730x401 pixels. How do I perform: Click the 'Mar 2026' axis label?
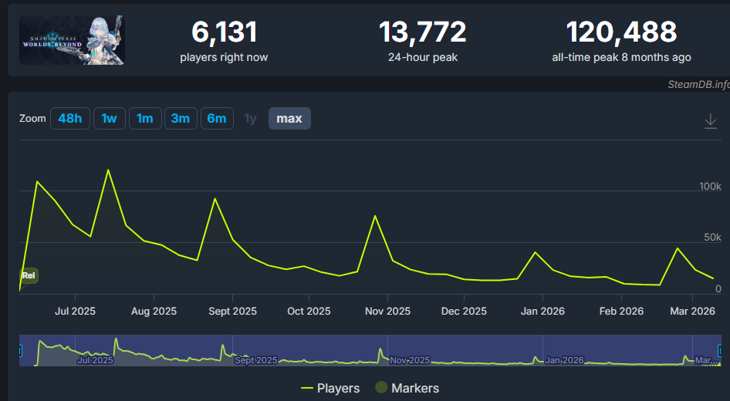[692, 312]
